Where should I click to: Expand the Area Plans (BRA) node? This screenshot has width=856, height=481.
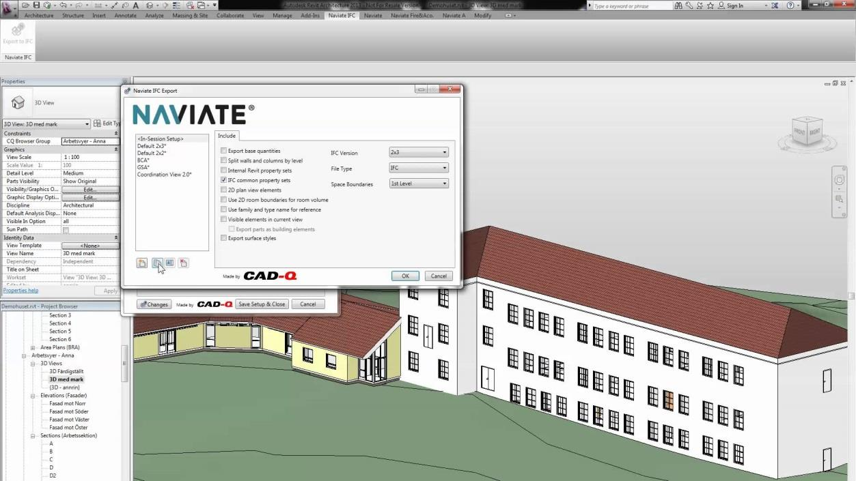tap(33, 347)
